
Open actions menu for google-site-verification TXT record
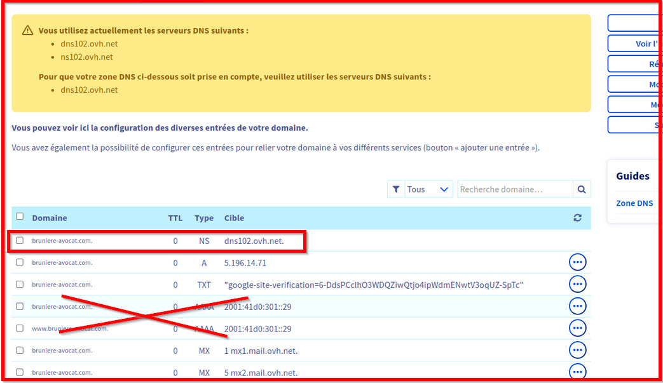[577, 284]
